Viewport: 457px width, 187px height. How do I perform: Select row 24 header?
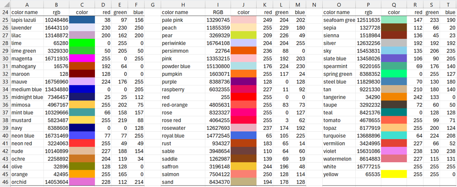[5, 12]
